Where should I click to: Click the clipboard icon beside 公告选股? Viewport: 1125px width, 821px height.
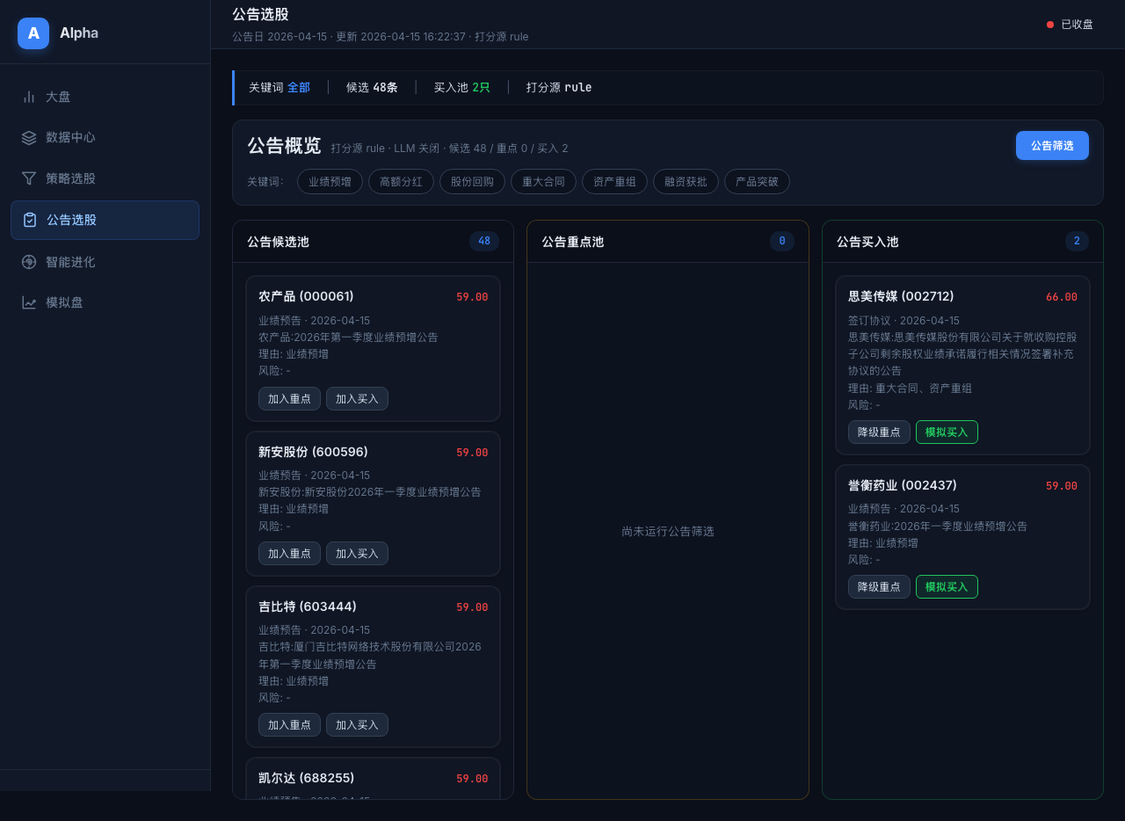(30, 220)
